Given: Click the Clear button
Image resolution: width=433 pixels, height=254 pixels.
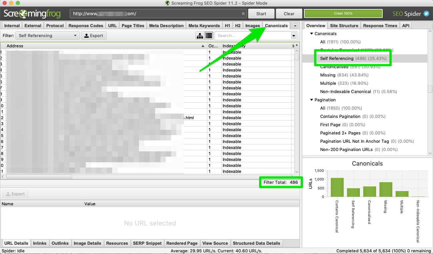Looking at the screenshot, I should (289, 14).
